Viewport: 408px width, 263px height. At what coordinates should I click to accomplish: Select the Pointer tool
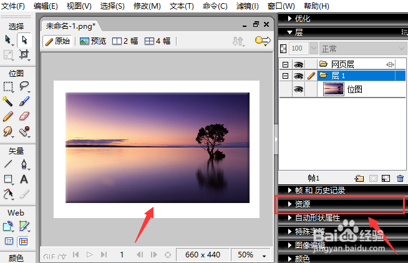click(x=8, y=40)
